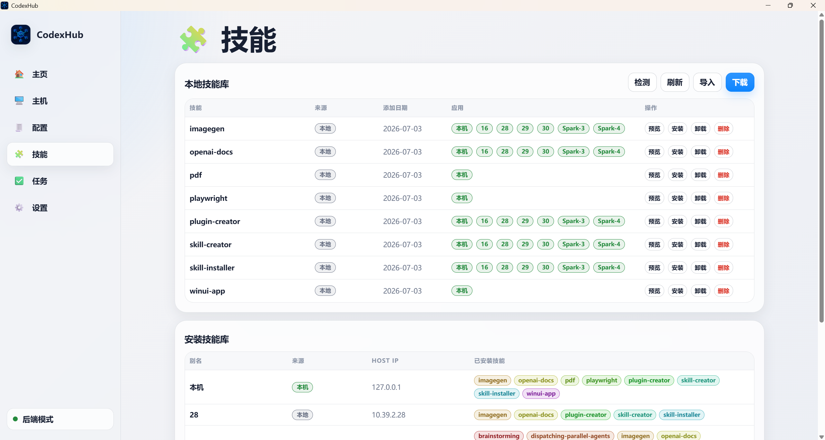Click the 添加日期 column header
This screenshot has height=440, width=825.
point(395,108)
